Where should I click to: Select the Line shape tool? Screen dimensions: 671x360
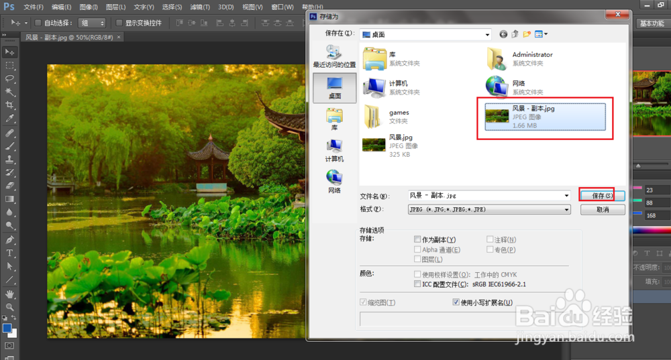[9, 280]
